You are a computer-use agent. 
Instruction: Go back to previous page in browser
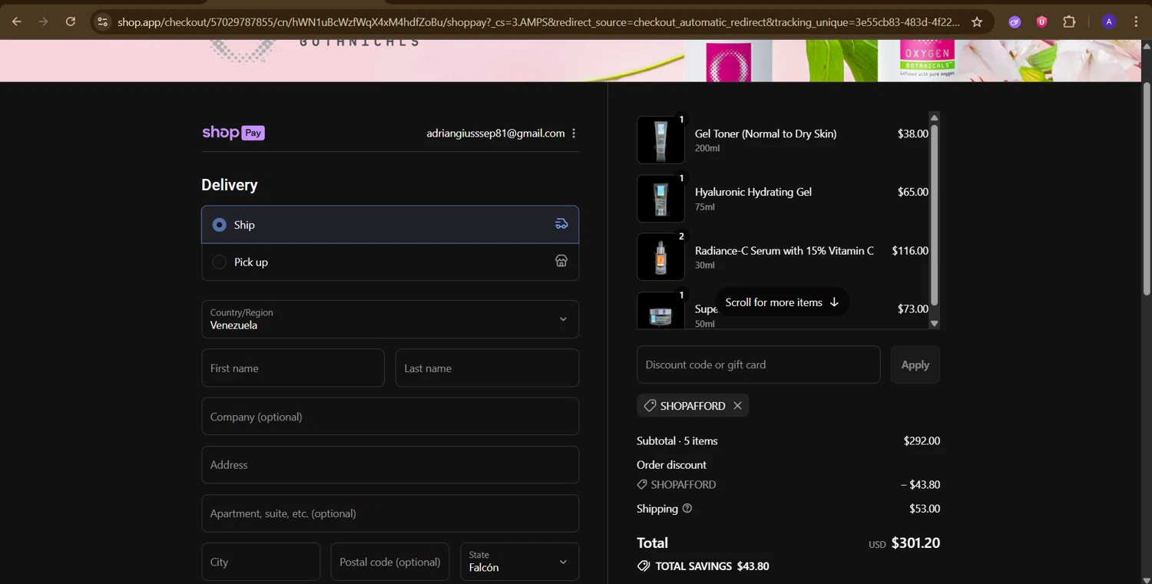click(17, 21)
